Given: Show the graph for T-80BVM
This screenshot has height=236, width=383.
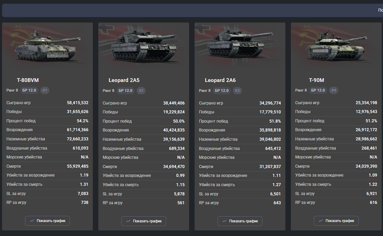Looking at the screenshot, I should tap(47, 221).
